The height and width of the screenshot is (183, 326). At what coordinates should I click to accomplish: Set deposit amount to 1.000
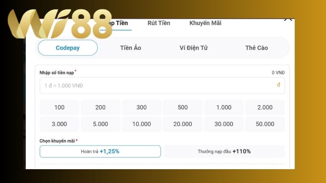tap(224, 107)
